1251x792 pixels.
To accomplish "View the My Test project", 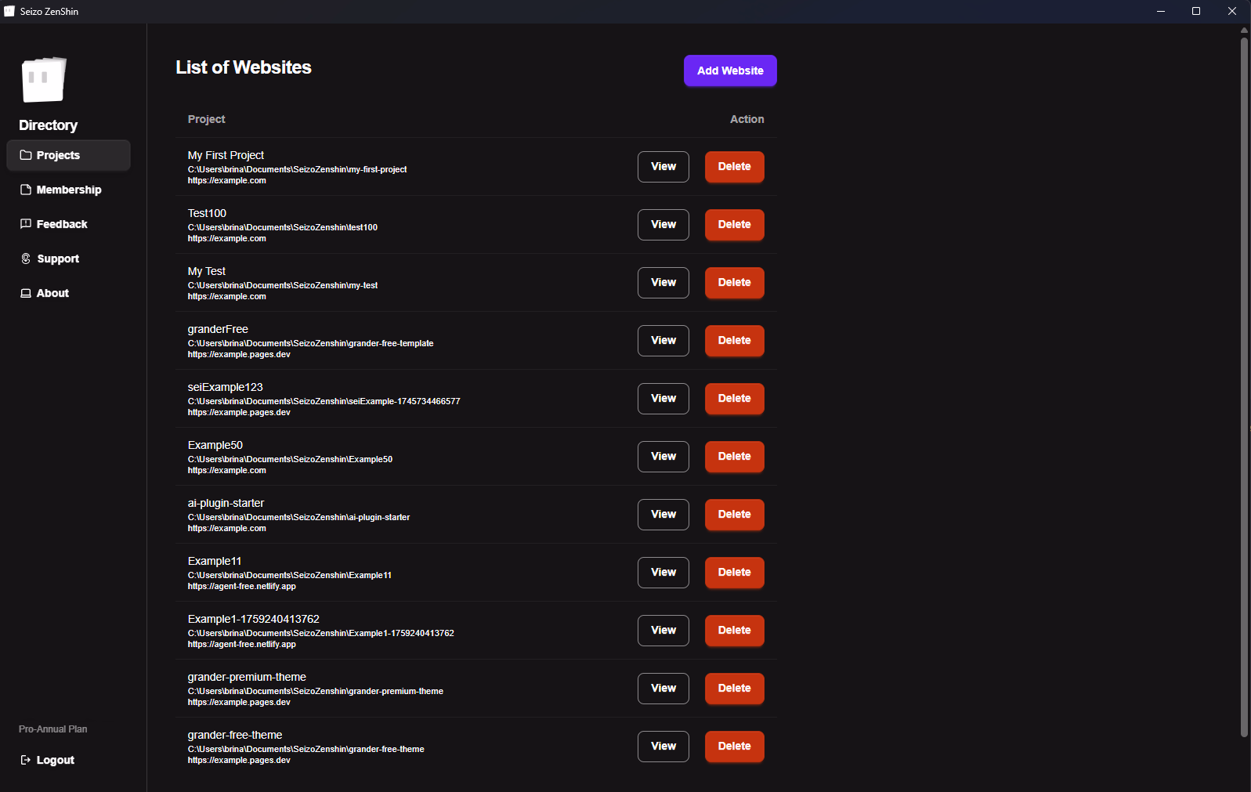I will click(663, 283).
